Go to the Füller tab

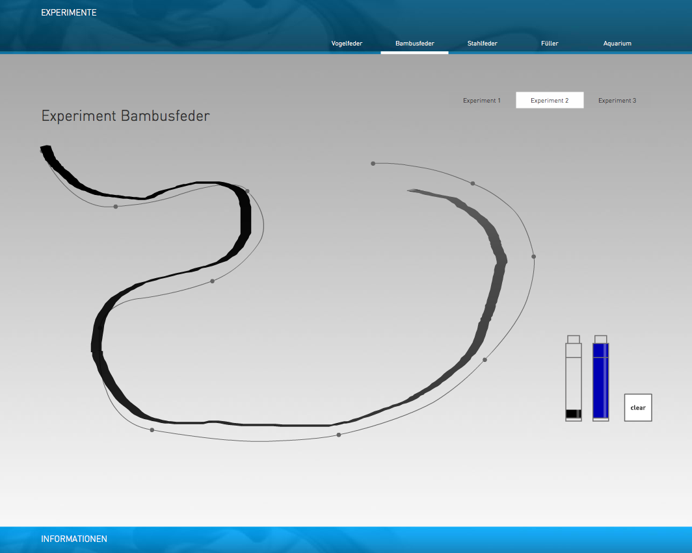pos(550,44)
